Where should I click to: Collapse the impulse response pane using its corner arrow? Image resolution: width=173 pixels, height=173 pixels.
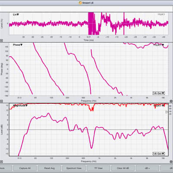(1, 41)
